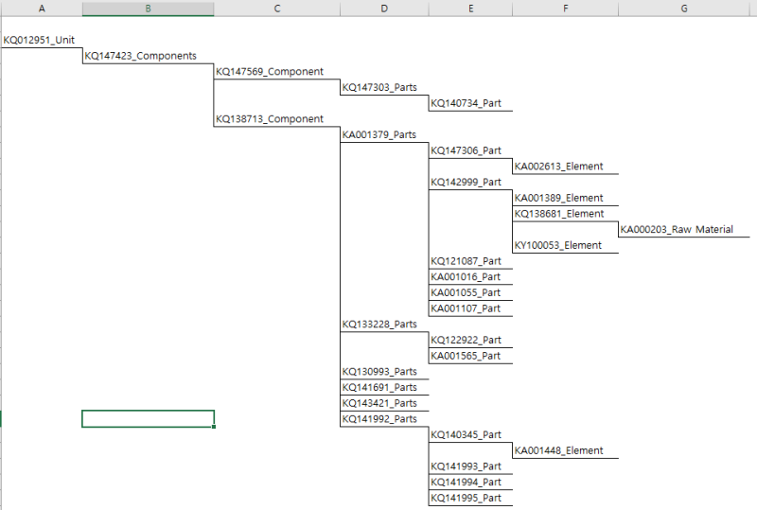Select cell KA001389_Element
The width and height of the screenshot is (757, 510).
click(565, 198)
